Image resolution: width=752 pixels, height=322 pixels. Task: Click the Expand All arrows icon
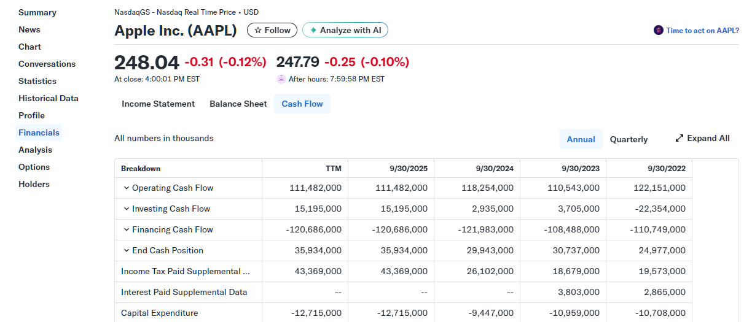coord(679,138)
